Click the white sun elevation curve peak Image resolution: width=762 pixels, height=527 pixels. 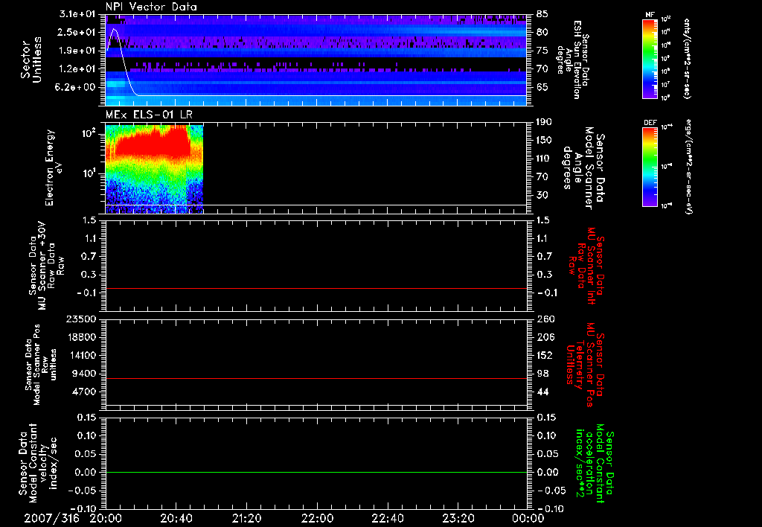(115, 30)
